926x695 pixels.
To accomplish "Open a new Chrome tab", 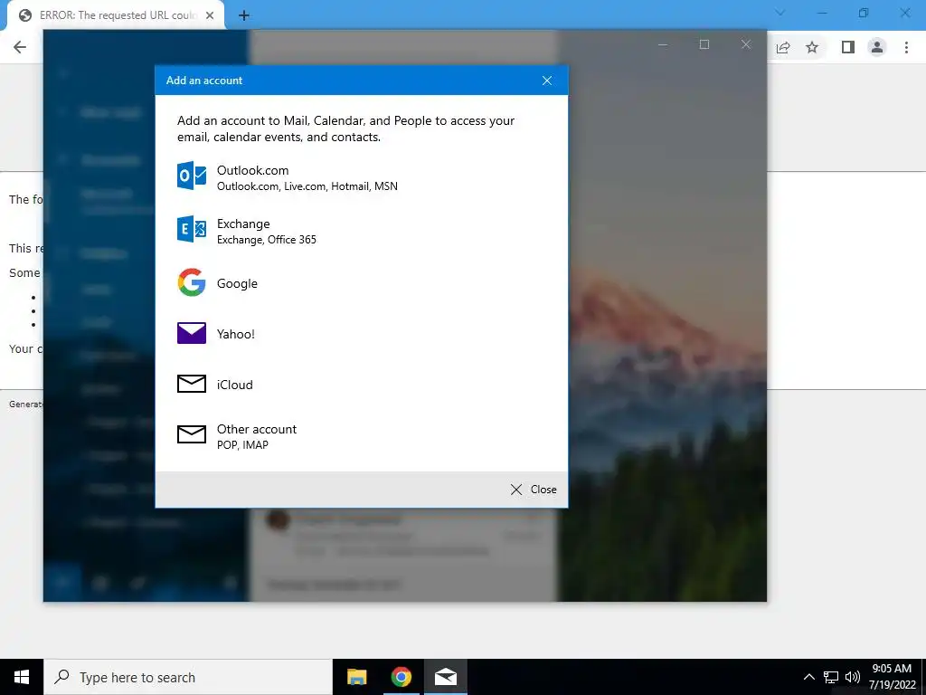I will point(244,16).
